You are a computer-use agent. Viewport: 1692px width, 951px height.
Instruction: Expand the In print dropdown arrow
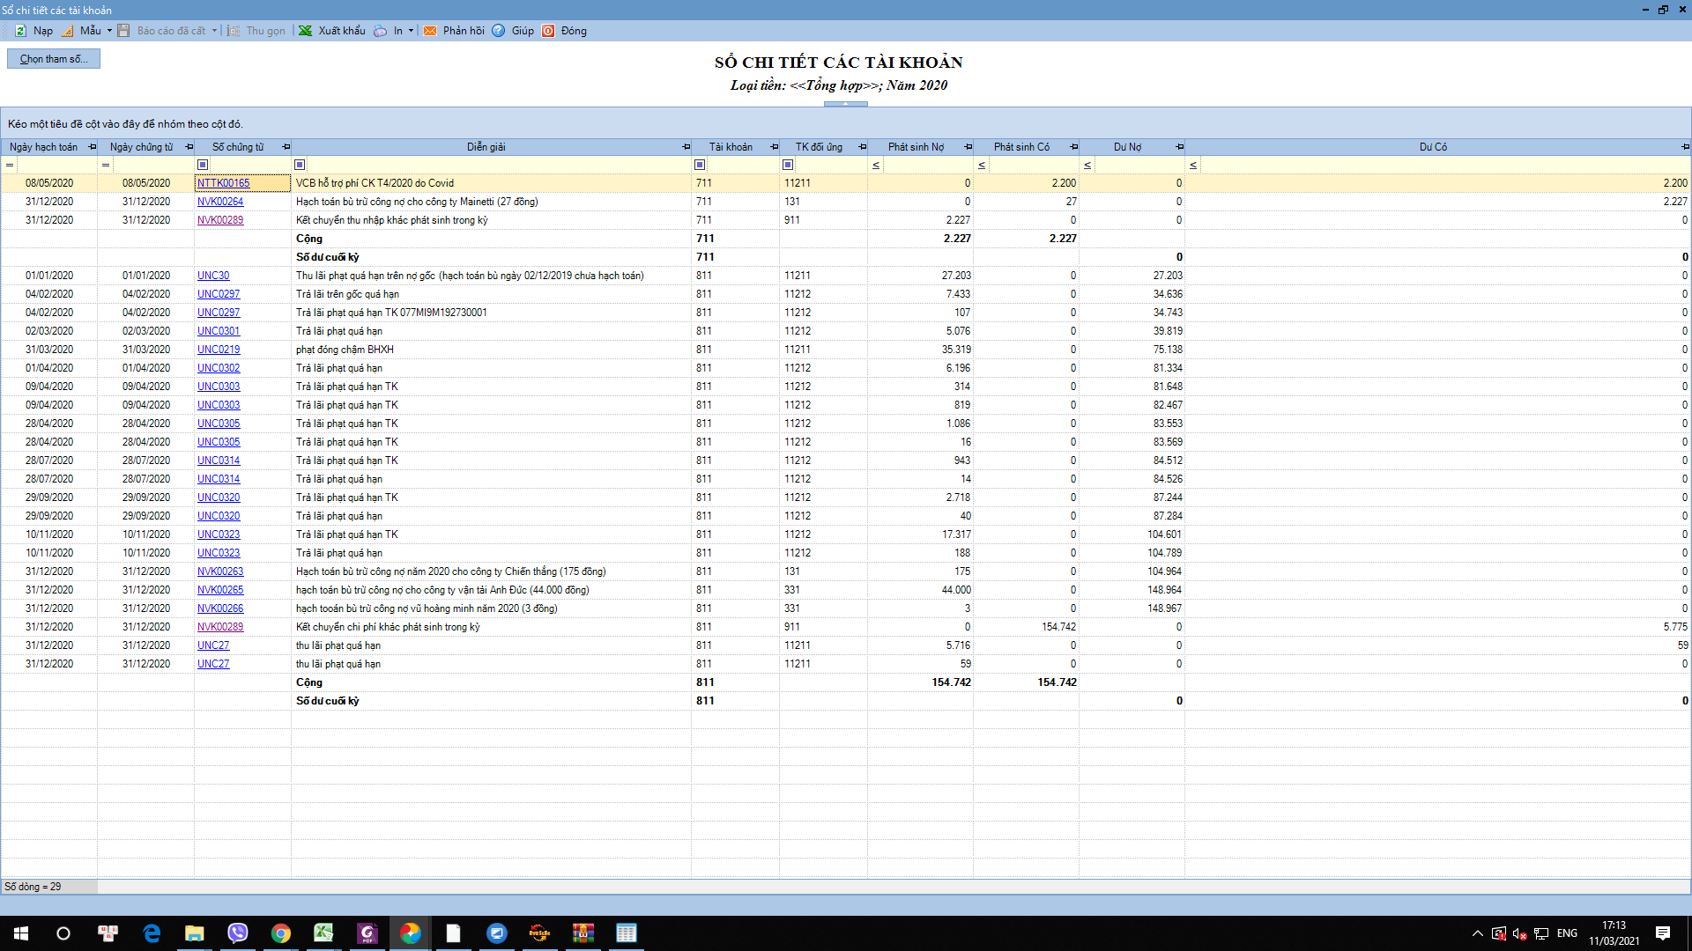411,31
